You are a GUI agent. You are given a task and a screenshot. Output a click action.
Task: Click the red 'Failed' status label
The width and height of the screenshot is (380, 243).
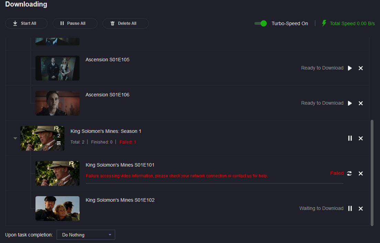[337, 173]
